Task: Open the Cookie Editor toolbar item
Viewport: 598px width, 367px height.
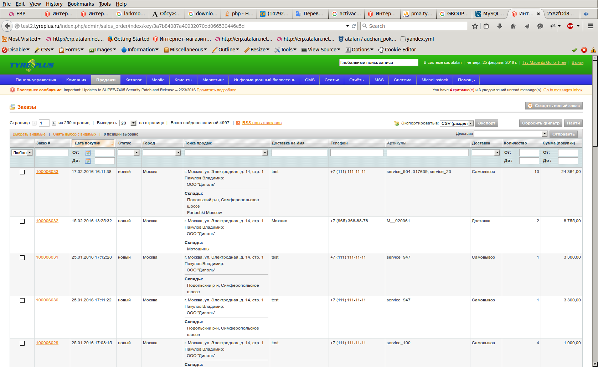Action: pyautogui.click(x=397, y=50)
